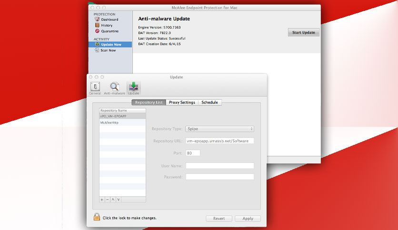
Task: Open Dashboard in the McAfee sidebar
Action: (x=107, y=19)
